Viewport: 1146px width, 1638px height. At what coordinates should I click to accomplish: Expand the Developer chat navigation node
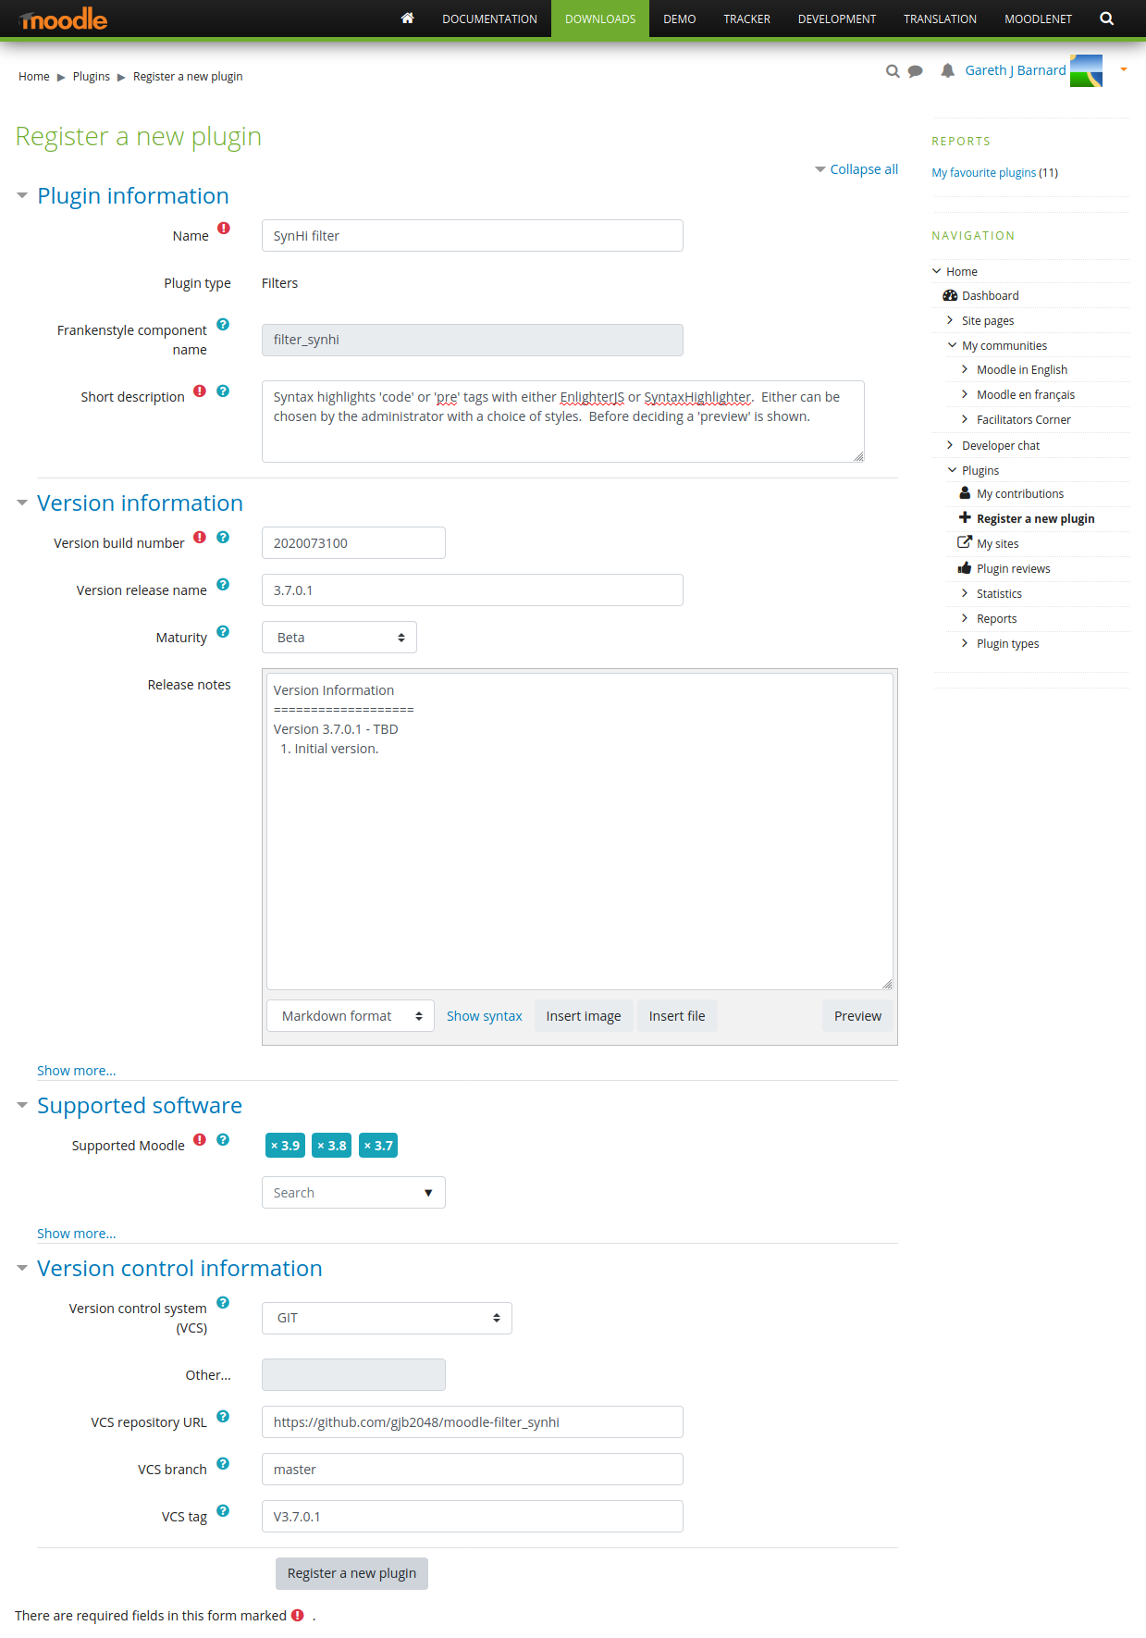(x=950, y=445)
